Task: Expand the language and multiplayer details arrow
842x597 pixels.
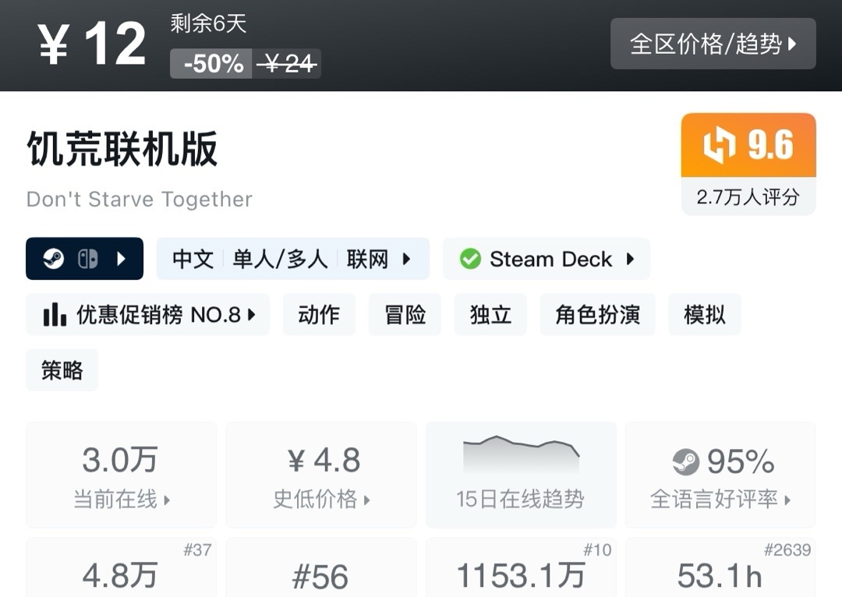Action: point(406,259)
